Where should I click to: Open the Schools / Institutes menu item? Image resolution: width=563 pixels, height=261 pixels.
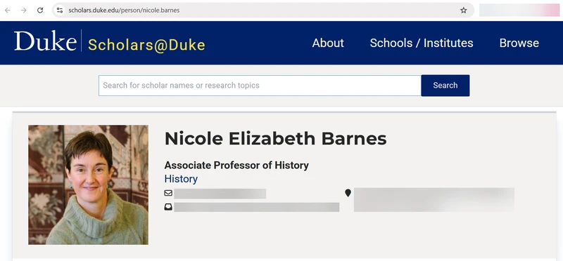pyautogui.click(x=422, y=43)
